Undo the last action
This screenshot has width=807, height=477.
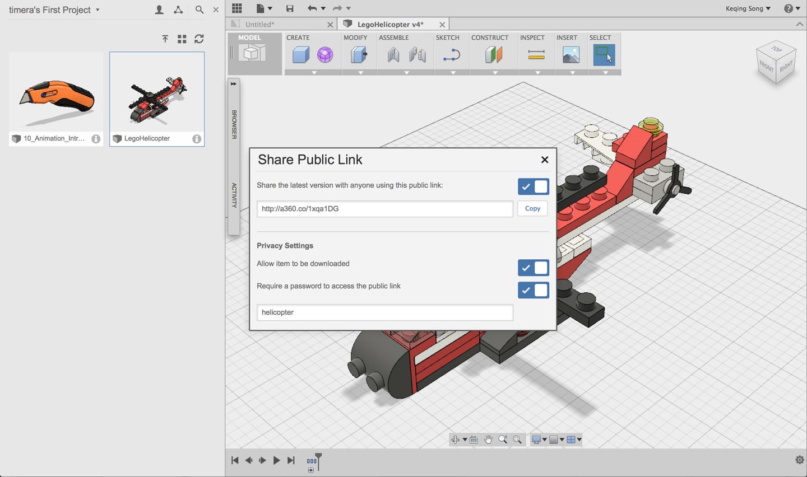(x=312, y=8)
